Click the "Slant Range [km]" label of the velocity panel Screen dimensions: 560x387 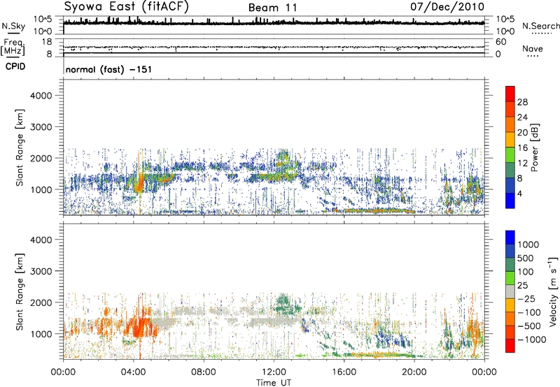20,291
